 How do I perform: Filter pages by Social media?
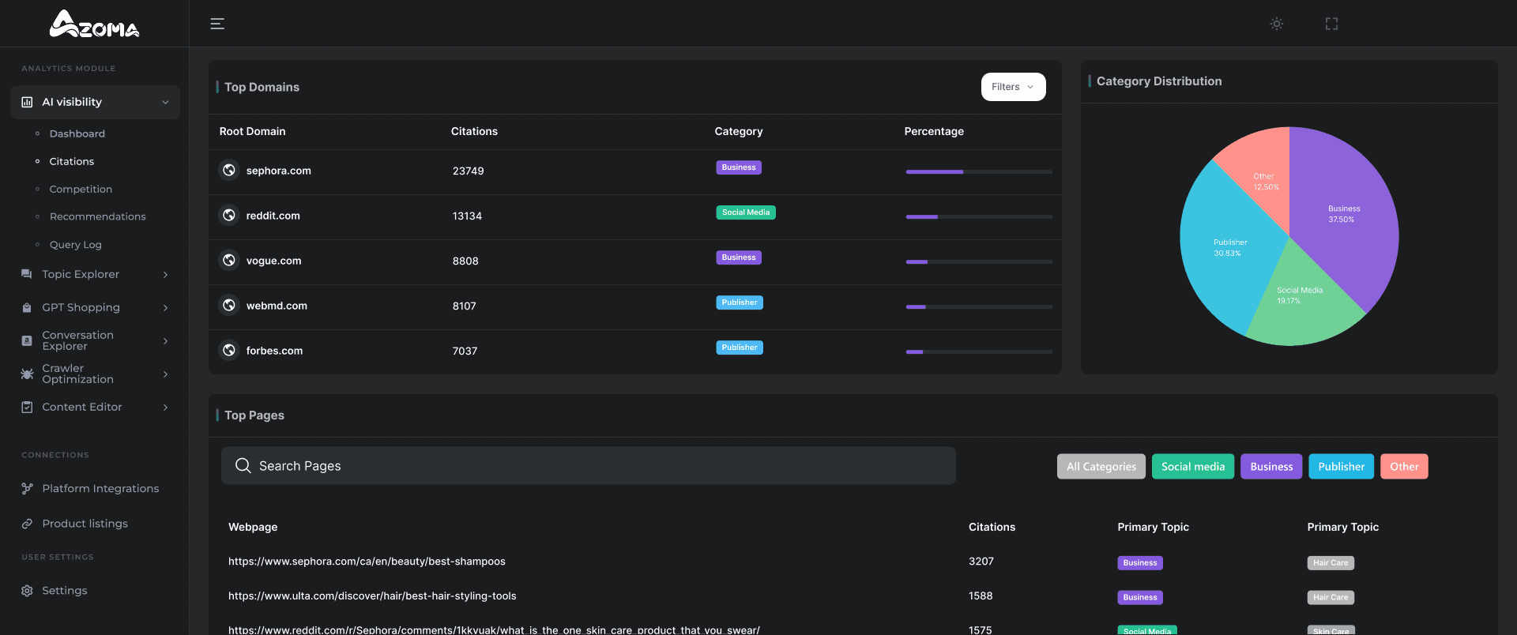1193,467
